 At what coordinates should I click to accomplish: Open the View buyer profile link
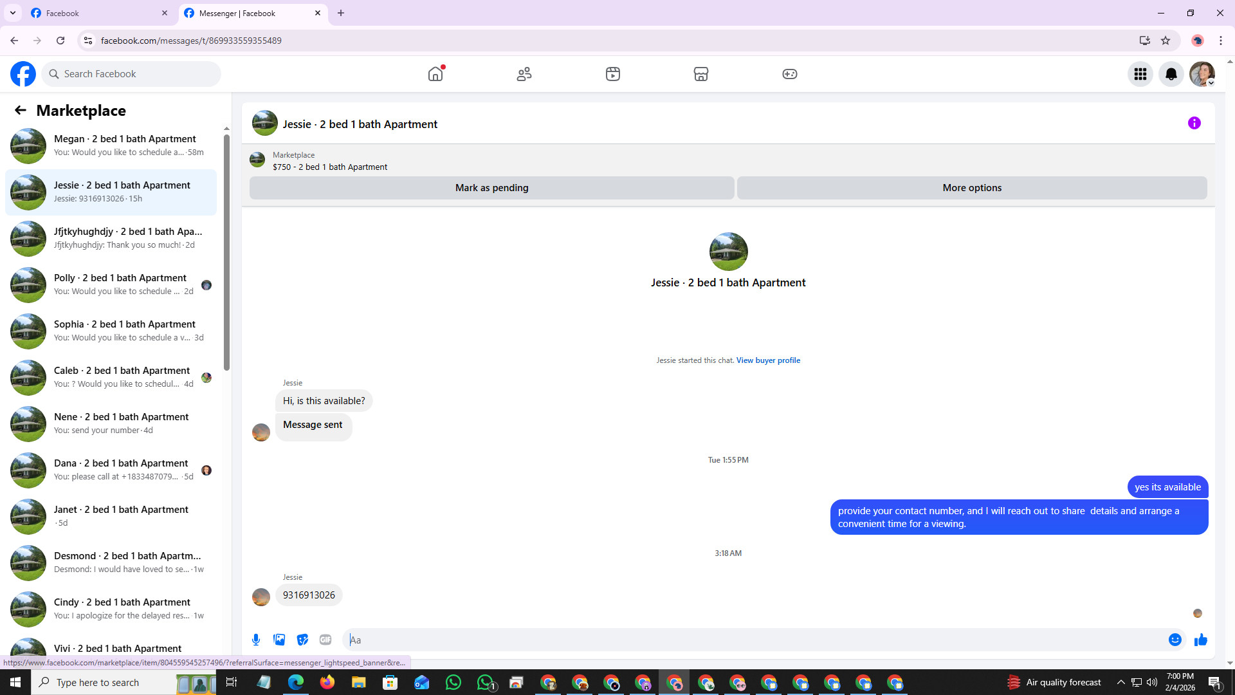(768, 360)
